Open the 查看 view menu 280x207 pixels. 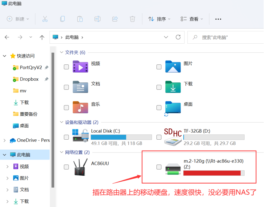pyautogui.click(x=192, y=19)
